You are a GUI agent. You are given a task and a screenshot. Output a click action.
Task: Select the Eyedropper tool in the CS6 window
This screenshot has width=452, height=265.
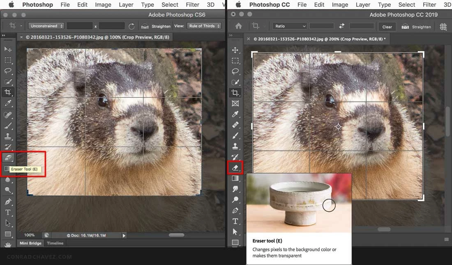[x=8, y=103]
